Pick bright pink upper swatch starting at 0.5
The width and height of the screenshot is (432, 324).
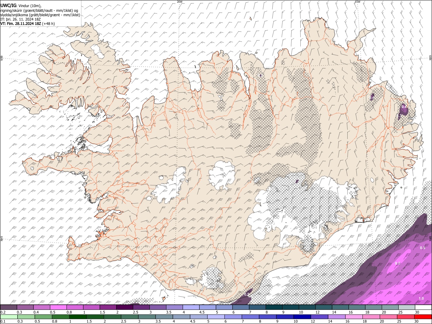(58, 307)
